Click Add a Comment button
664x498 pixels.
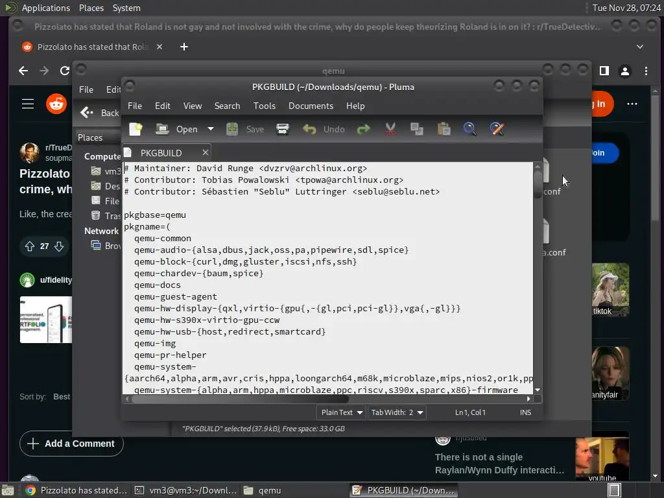point(71,444)
